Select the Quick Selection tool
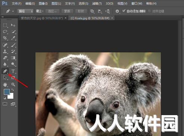Image resolution: width=184 pixels, height=136 pixels. (x=13, y=32)
